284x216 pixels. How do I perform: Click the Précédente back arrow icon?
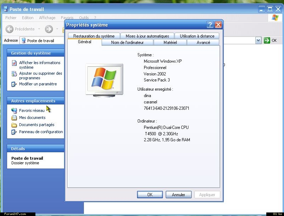click(10, 29)
